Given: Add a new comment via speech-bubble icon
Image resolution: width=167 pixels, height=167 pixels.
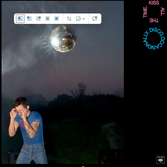Looking at the screenshot, I should pyautogui.click(x=95, y=19).
